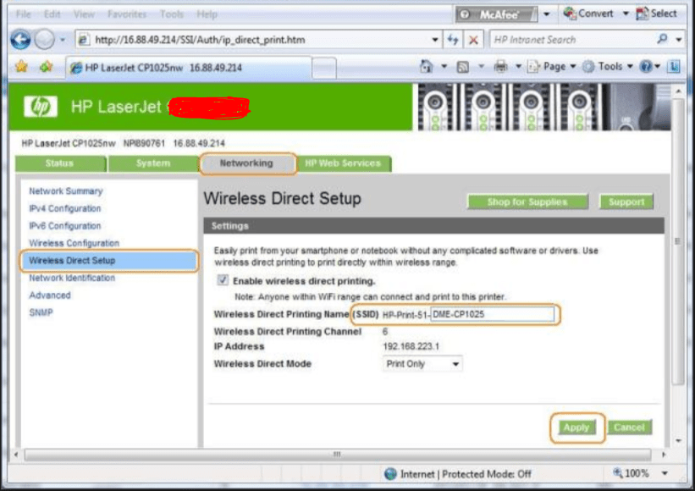Open a new blank browser tab

tap(323, 69)
